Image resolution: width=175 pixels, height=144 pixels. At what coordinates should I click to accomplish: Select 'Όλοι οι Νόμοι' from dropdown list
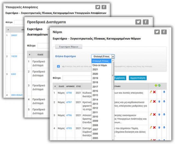coord(100,65)
